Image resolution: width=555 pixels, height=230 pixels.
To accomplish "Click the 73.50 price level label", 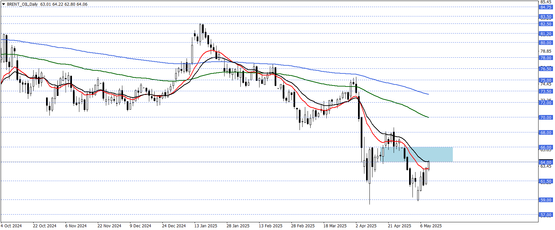I will 546,92.
